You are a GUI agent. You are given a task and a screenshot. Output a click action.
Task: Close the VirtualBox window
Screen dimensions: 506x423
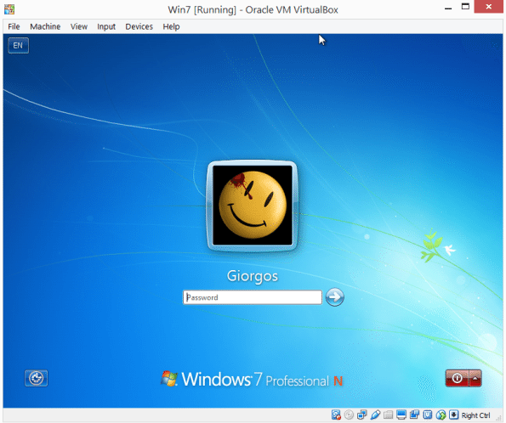pos(489,7)
